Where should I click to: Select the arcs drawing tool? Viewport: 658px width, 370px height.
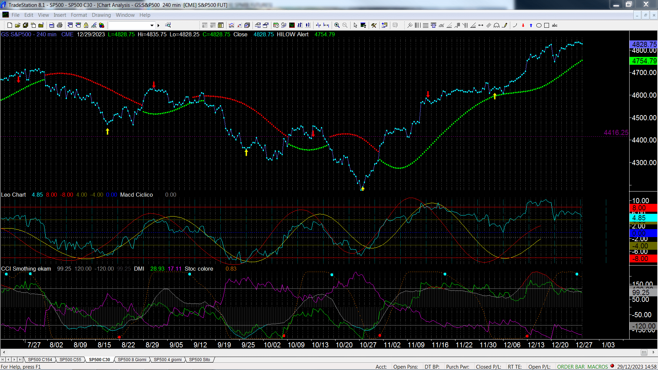click(497, 25)
